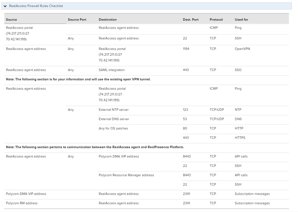Select the 443 port in HTTPS row

(x=186, y=138)
